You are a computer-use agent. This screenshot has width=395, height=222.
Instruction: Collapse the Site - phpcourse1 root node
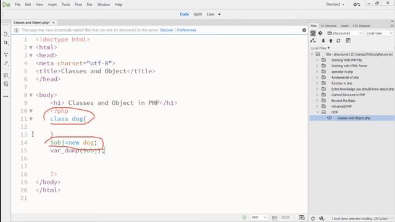pos(312,54)
